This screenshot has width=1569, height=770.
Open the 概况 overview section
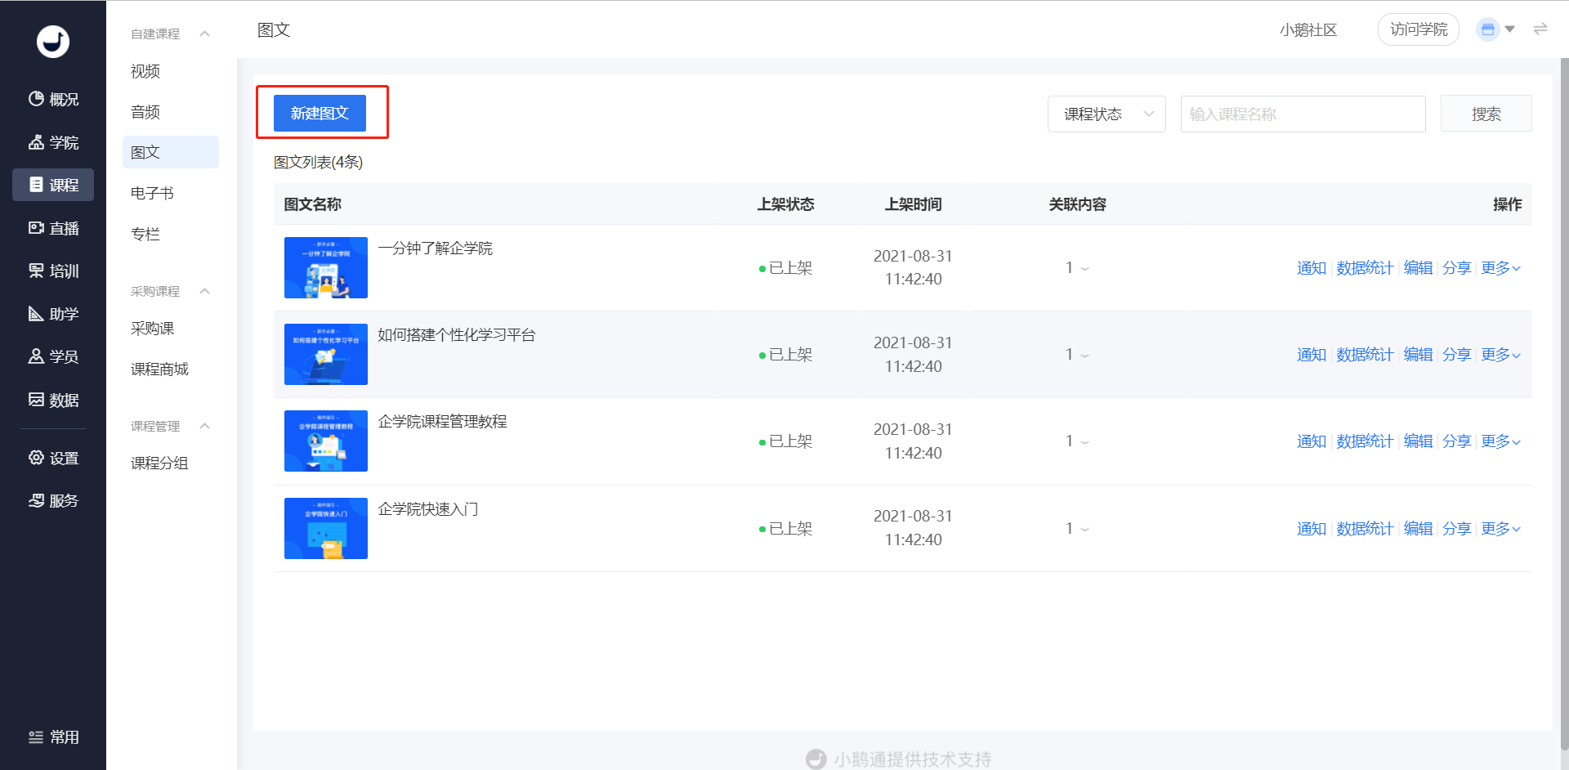[x=53, y=99]
